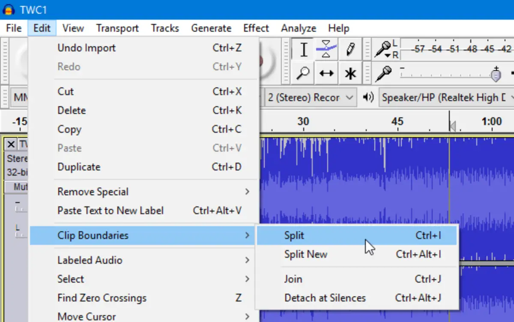Choose Split New

[357, 254]
